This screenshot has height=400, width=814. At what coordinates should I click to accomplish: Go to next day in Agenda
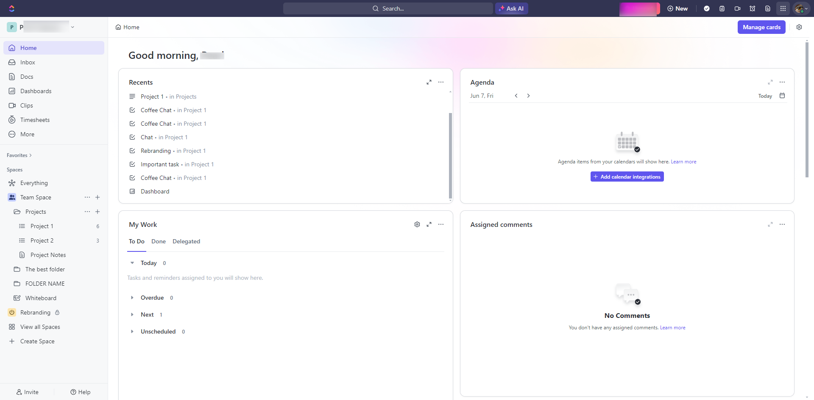(x=528, y=96)
